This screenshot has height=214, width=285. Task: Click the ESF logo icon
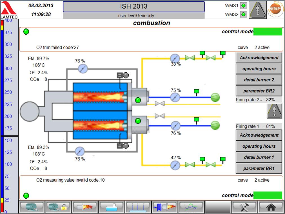point(275,10)
